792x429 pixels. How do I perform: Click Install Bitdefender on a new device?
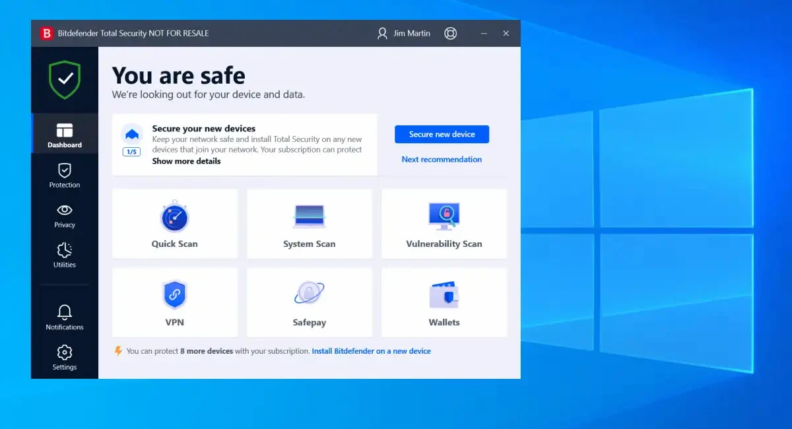click(x=371, y=351)
